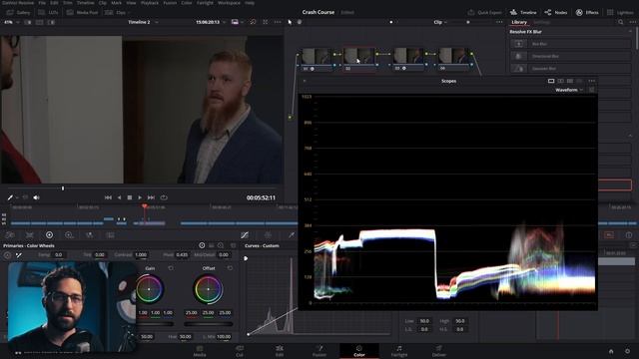This screenshot has height=359, width=639.
Task: Play clip in reverse
Action: point(119,197)
